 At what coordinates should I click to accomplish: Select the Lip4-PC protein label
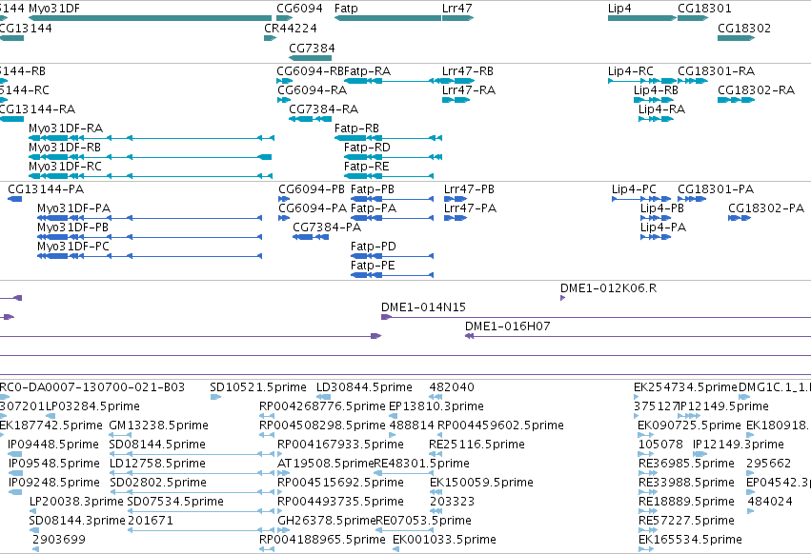634,189
